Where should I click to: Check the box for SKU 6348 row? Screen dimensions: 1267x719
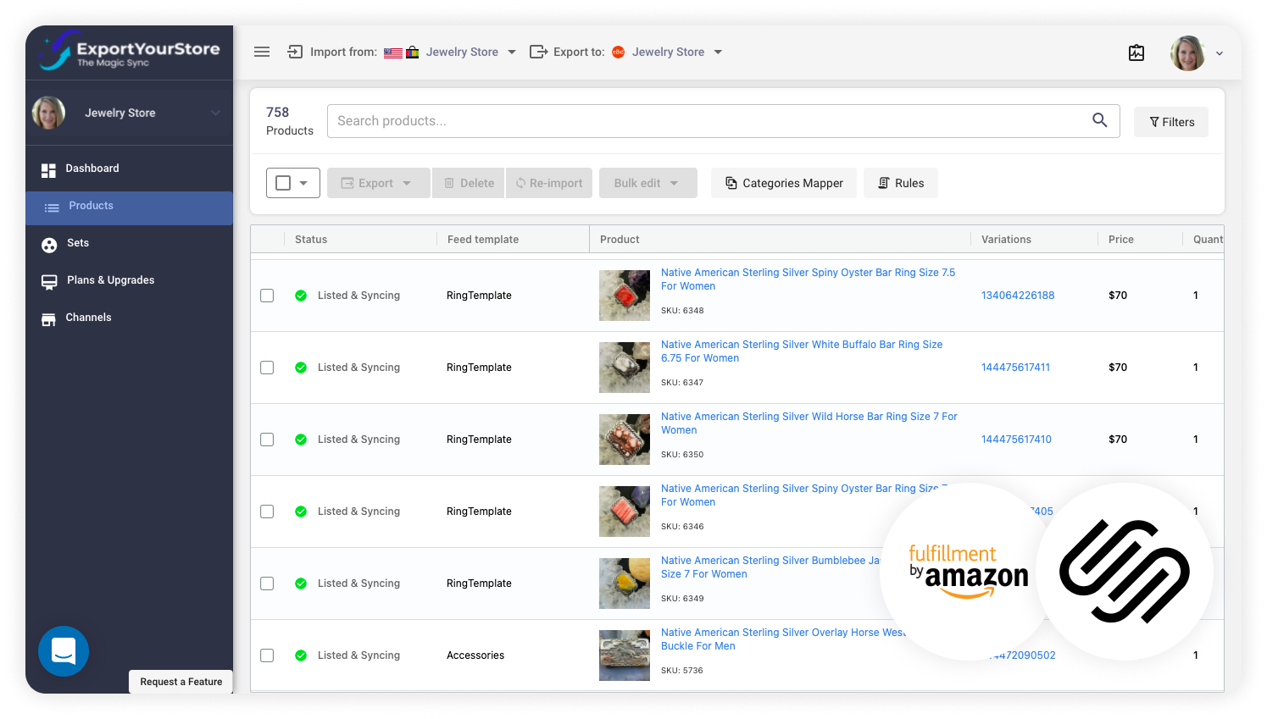[267, 296]
